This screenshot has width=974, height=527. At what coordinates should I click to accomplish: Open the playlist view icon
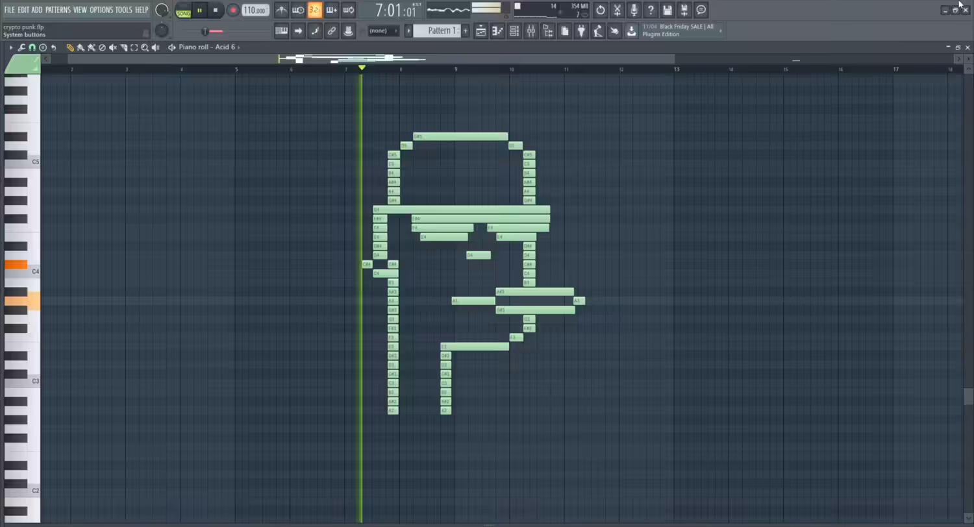[481, 31]
